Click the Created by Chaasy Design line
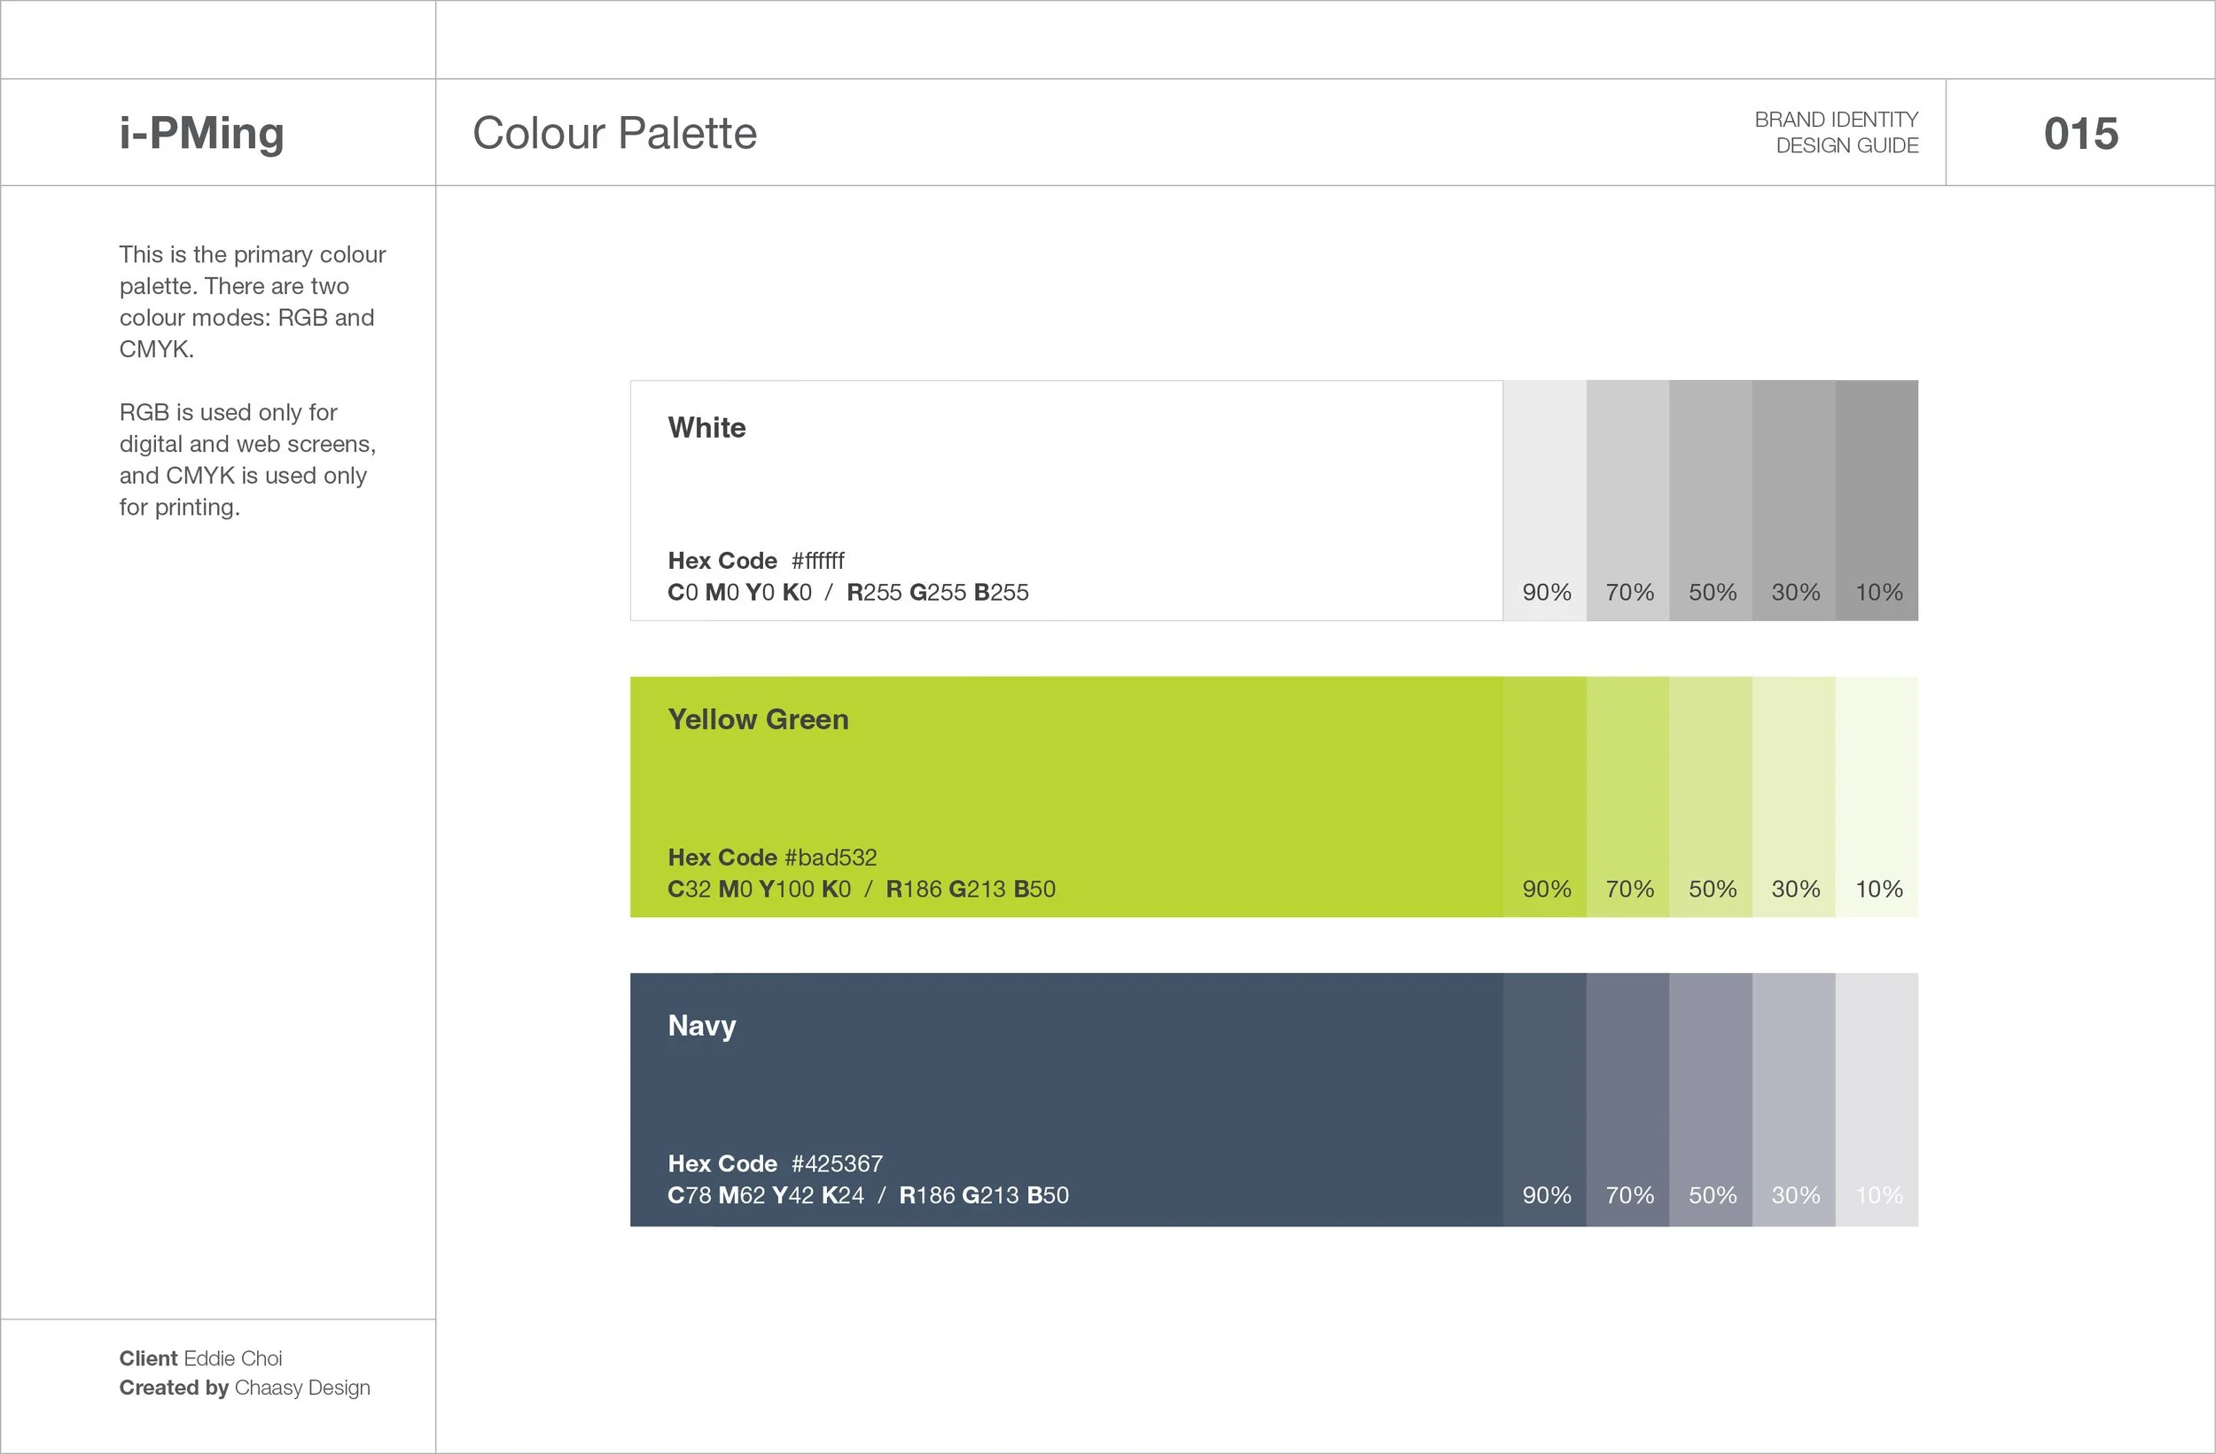This screenshot has width=2216, height=1454. pyautogui.click(x=244, y=1387)
